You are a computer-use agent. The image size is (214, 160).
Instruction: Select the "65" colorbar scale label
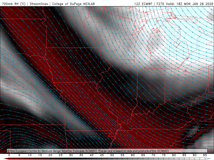[x=143, y=155]
